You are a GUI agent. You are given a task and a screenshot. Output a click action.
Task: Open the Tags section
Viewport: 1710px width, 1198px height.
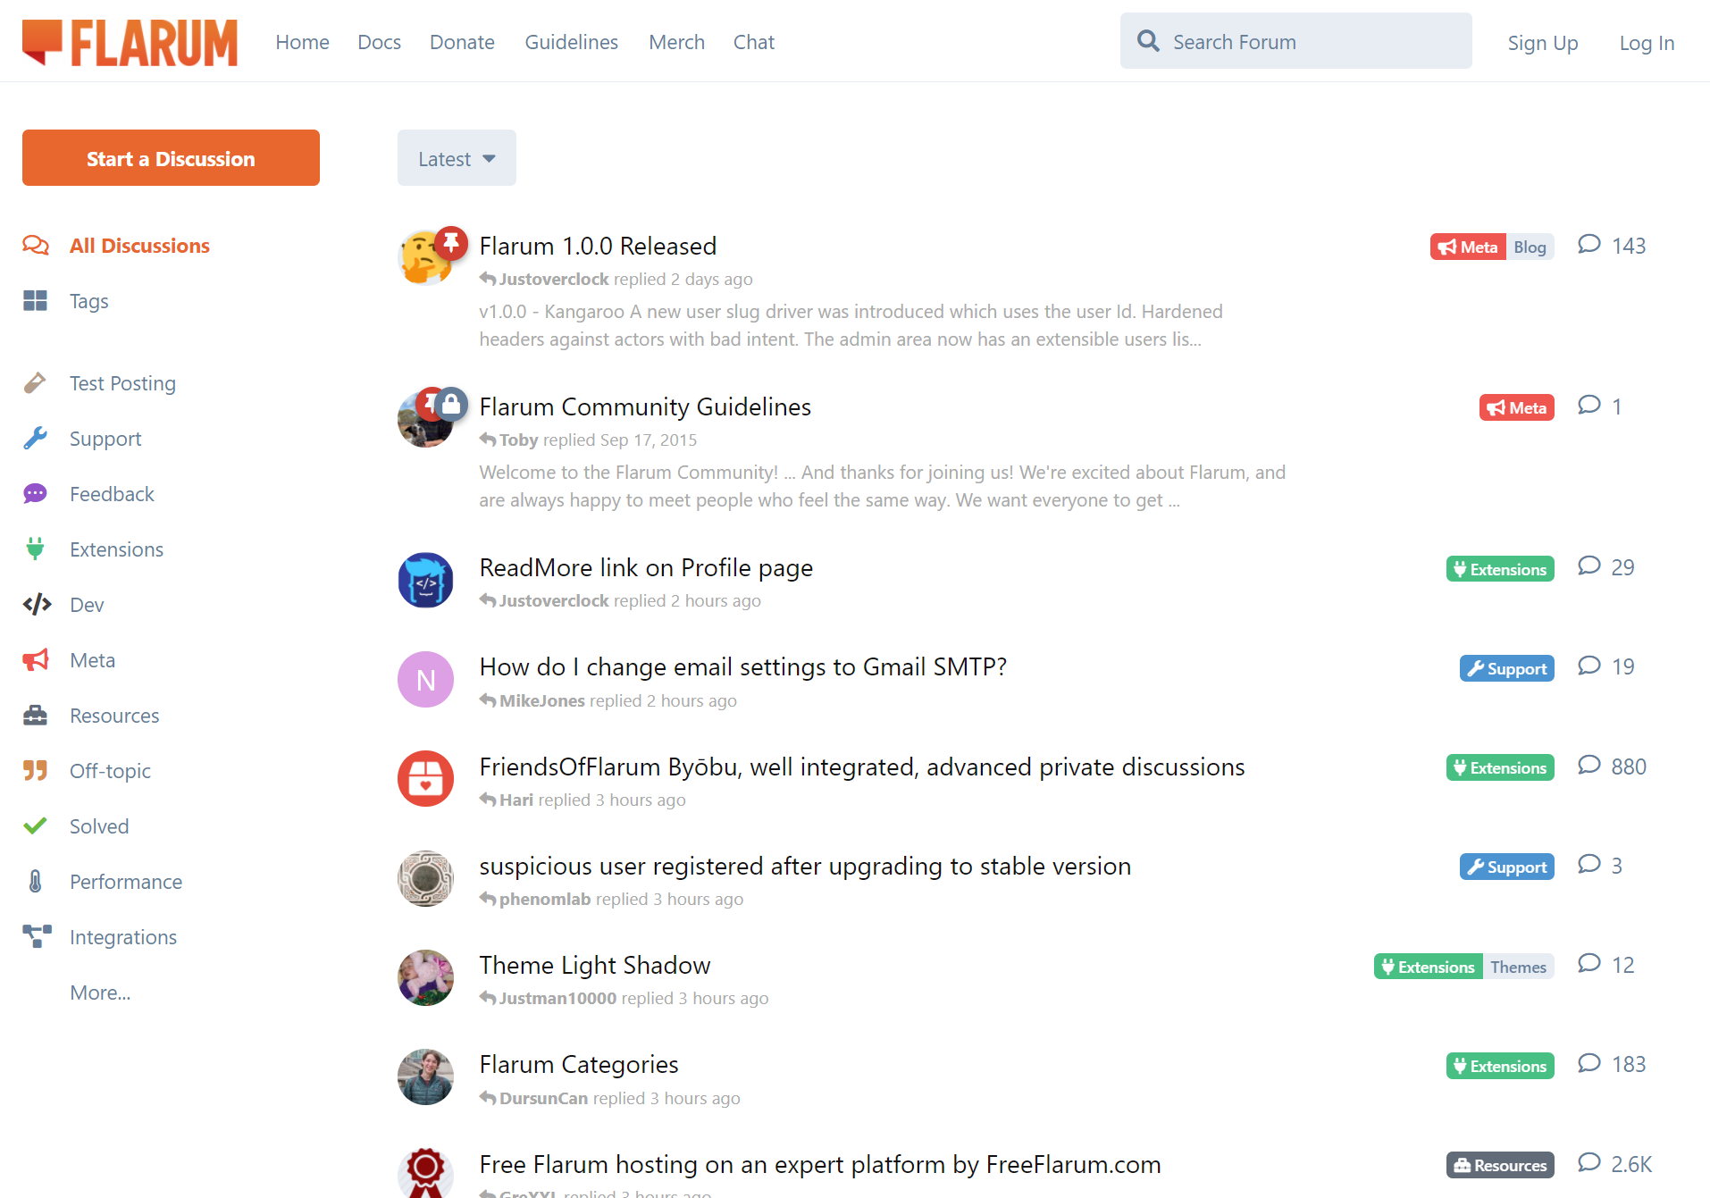[88, 301]
